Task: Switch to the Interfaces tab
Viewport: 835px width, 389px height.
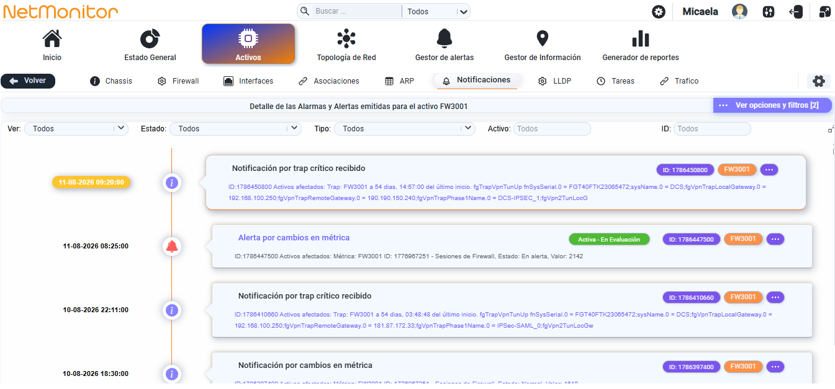Action: click(x=248, y=81)
